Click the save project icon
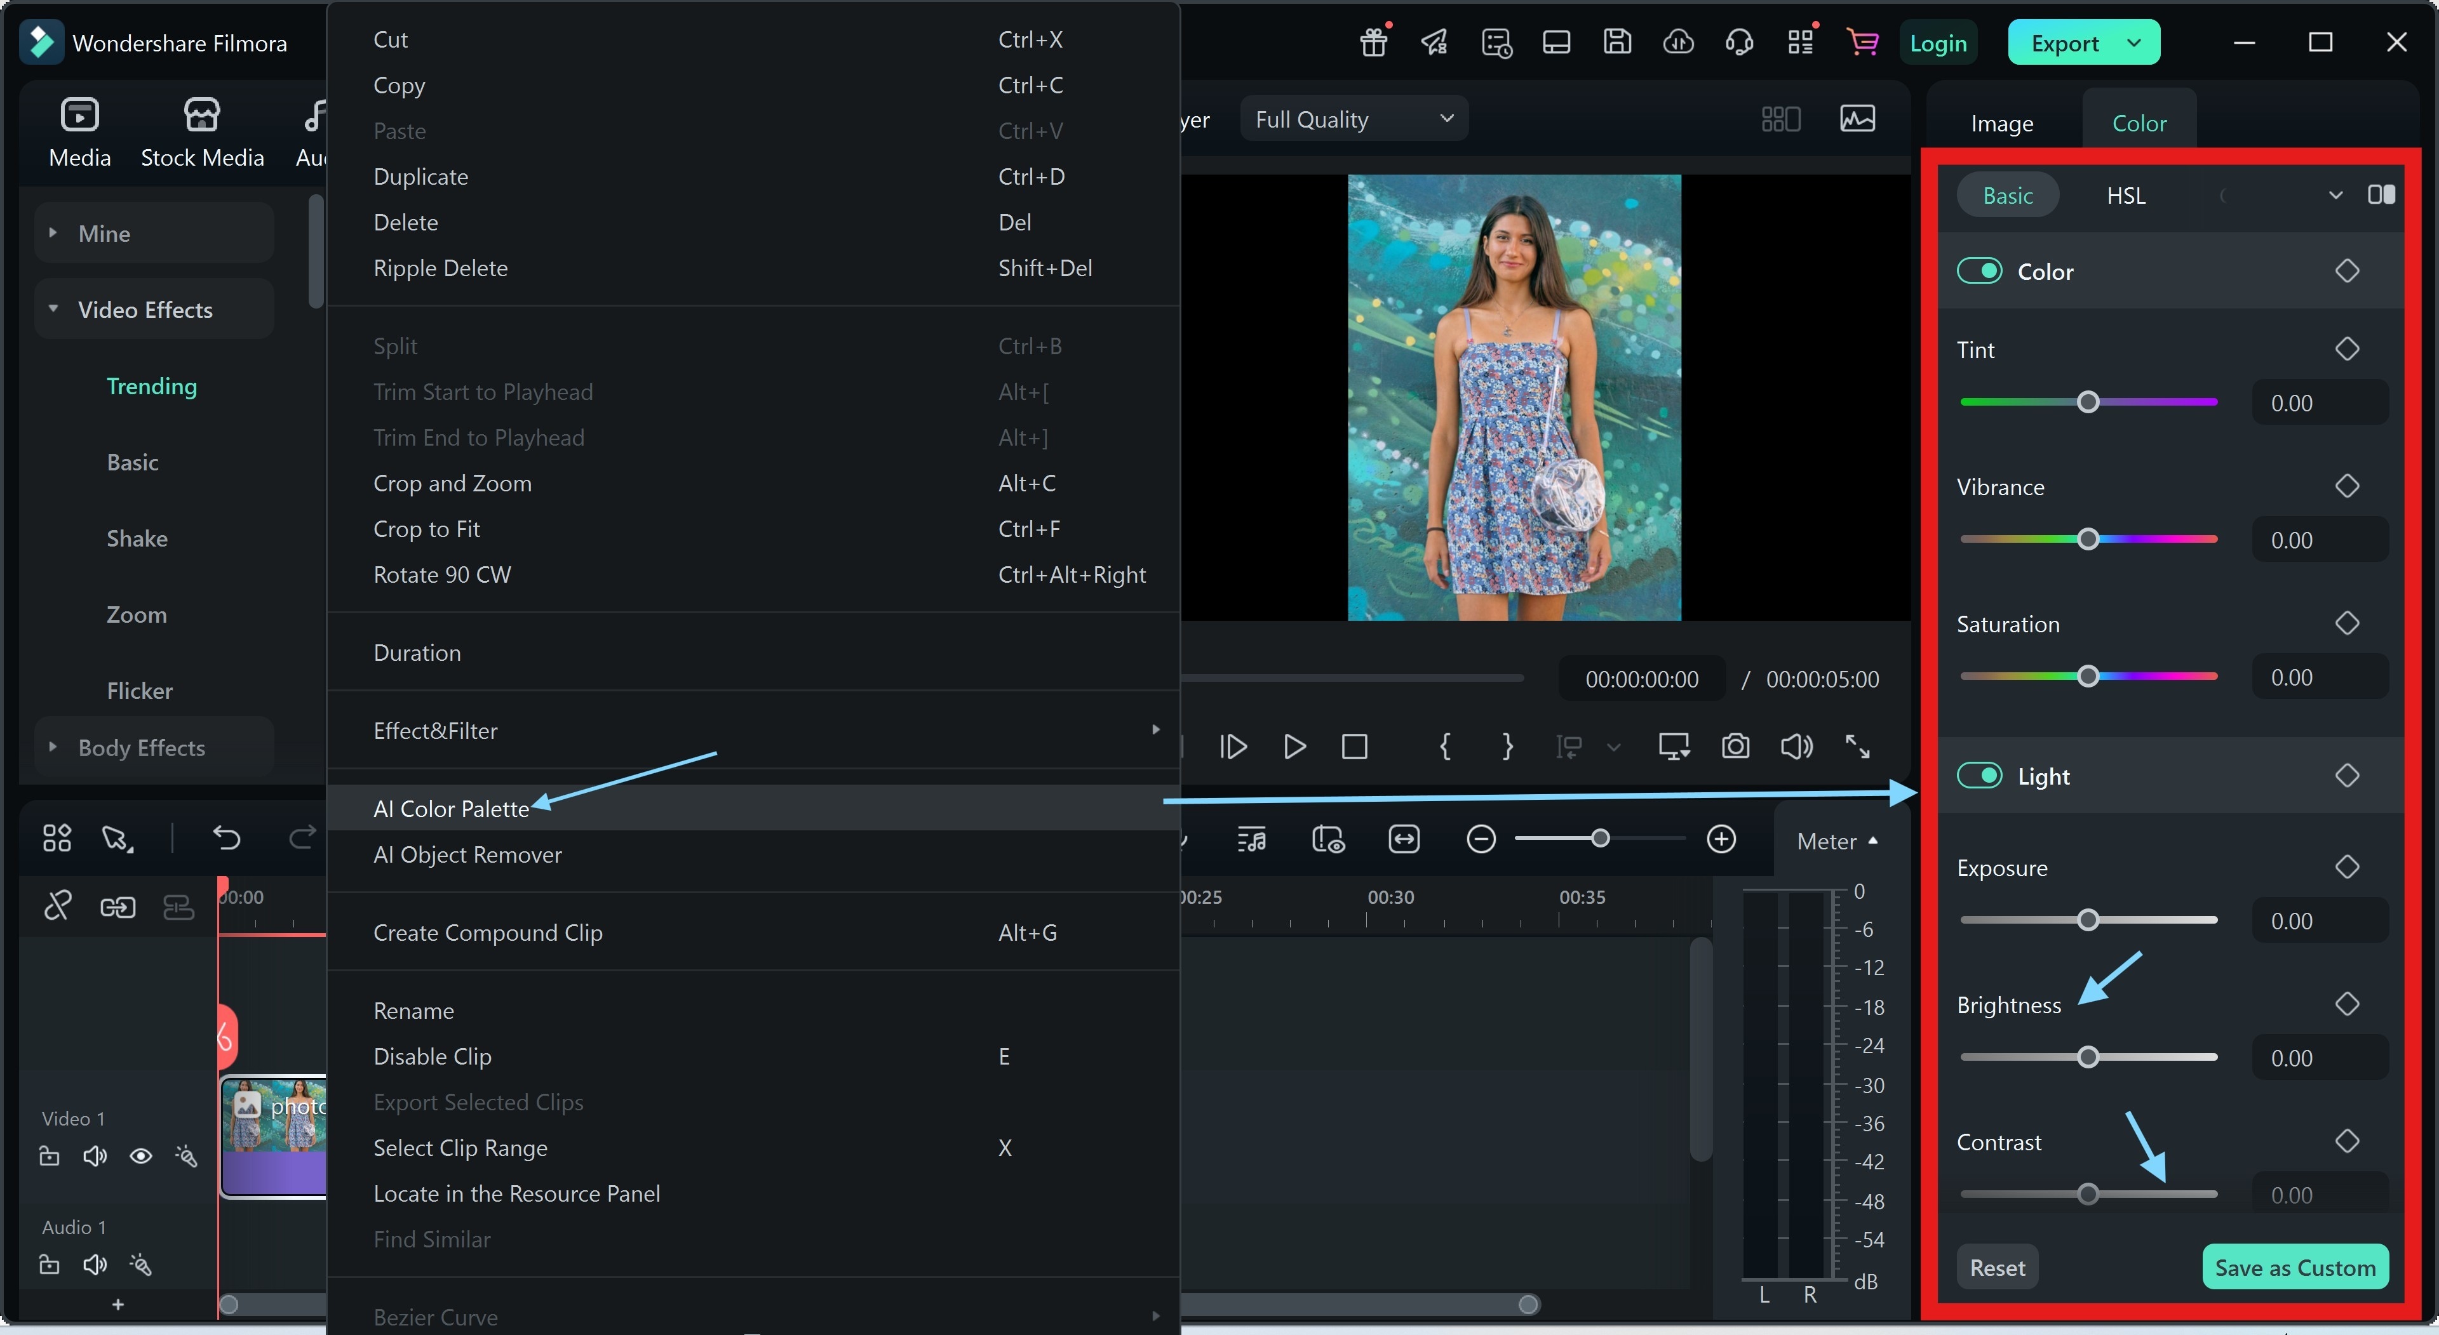The image size is (2439, 1335). click(x=1617, y=43)
